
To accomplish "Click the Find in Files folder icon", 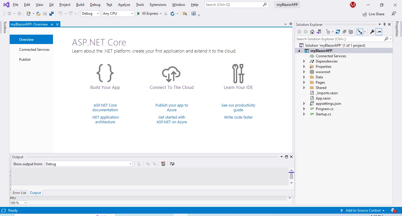I will click(x=185, y=14).
